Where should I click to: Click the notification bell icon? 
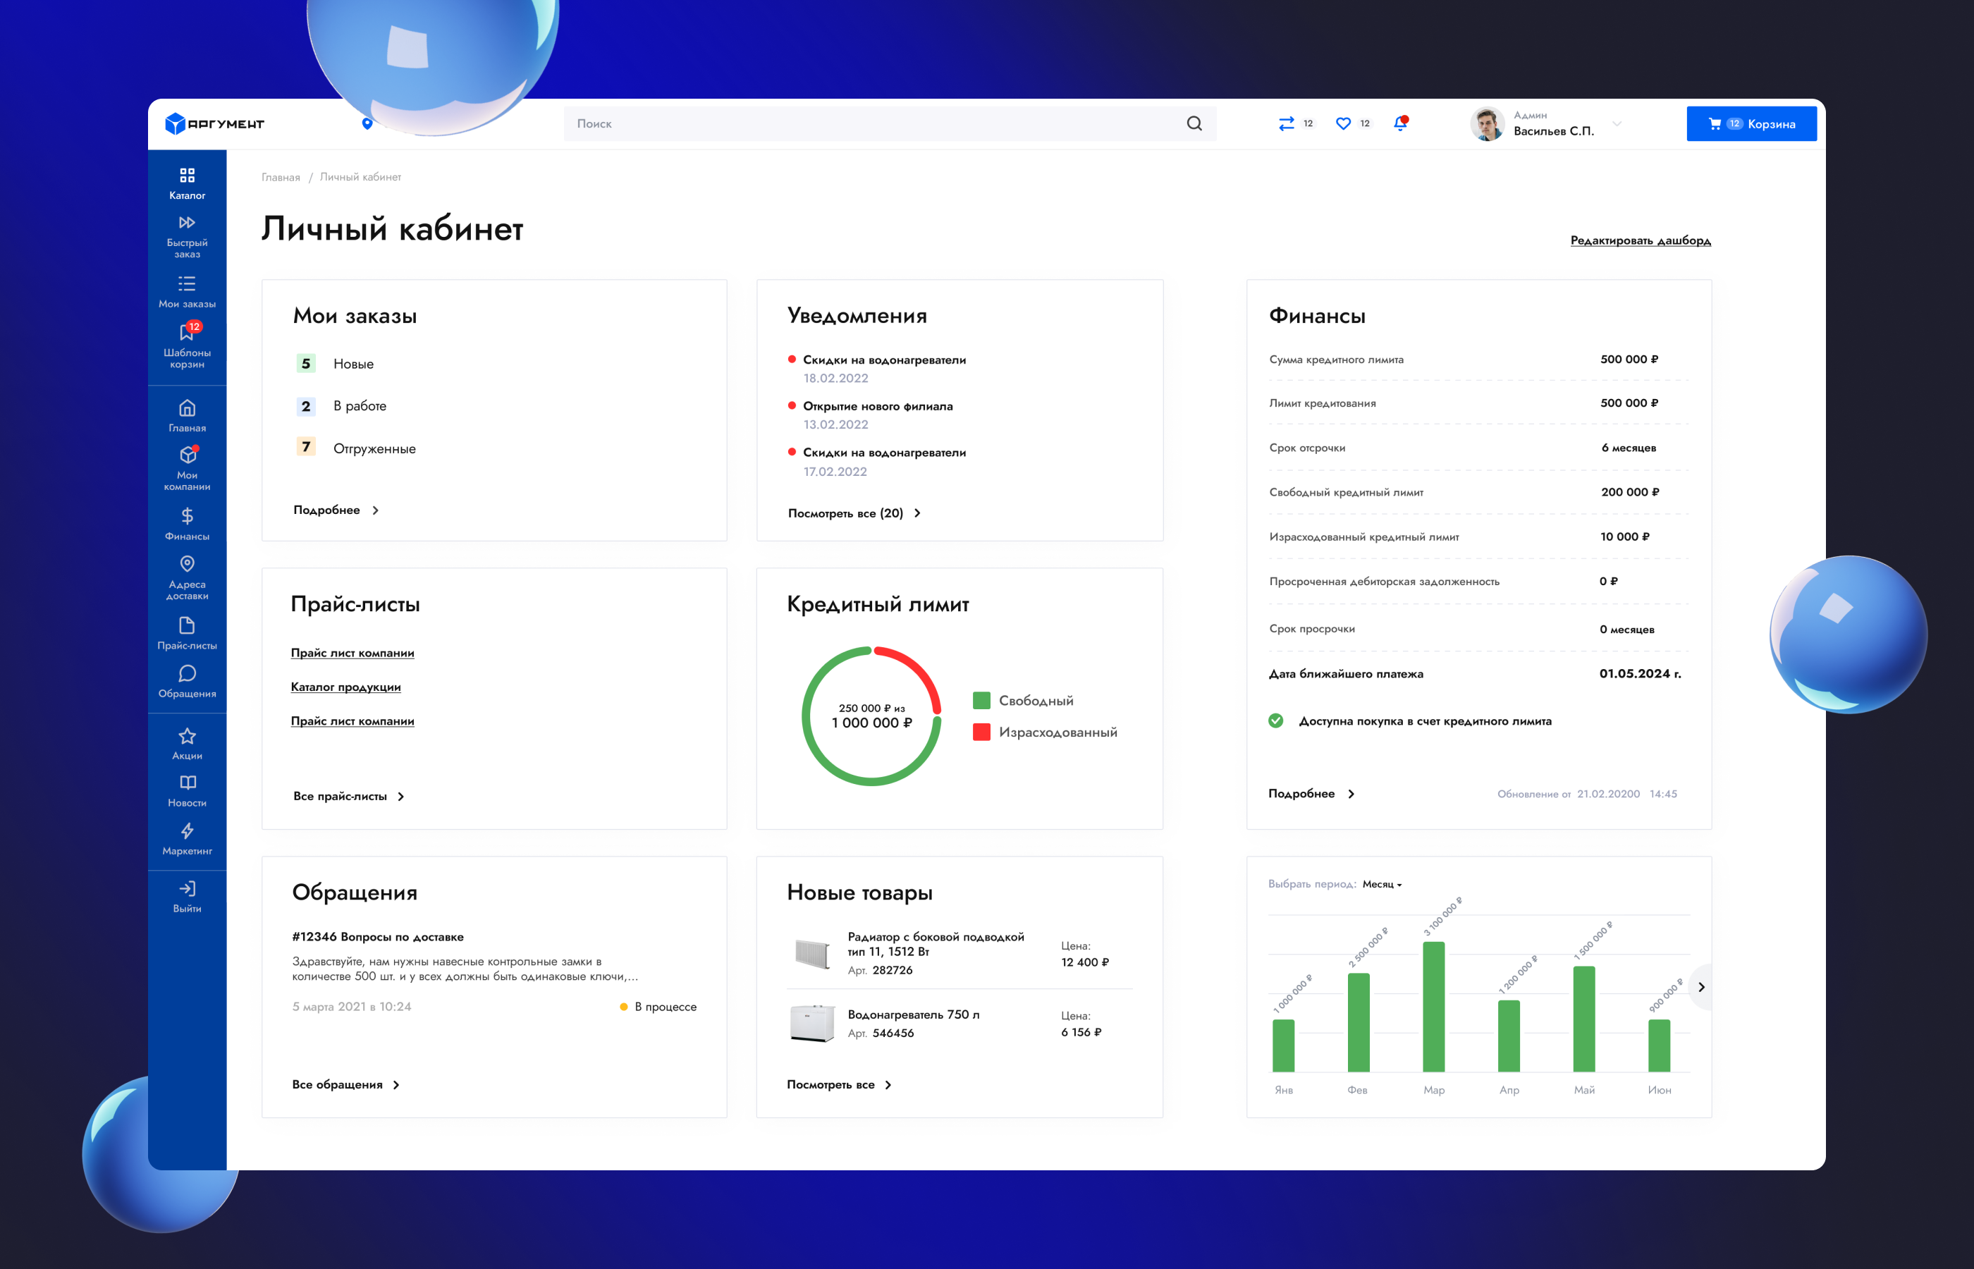click(1399, 123)
